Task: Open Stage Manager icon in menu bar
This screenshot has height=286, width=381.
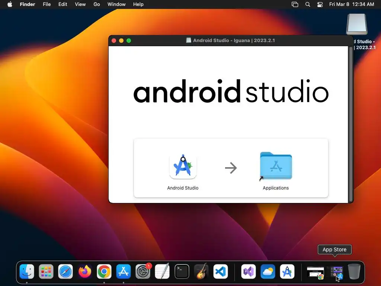Action: pos(295,4)
